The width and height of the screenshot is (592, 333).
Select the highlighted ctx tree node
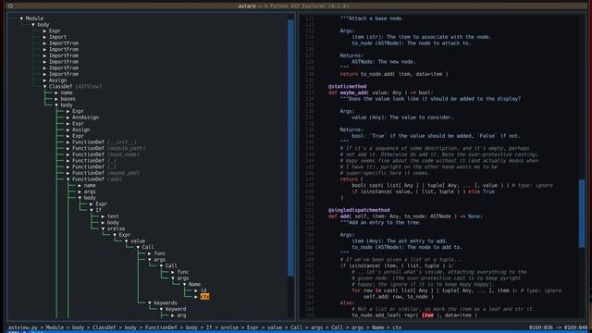(x=204, y=297)
